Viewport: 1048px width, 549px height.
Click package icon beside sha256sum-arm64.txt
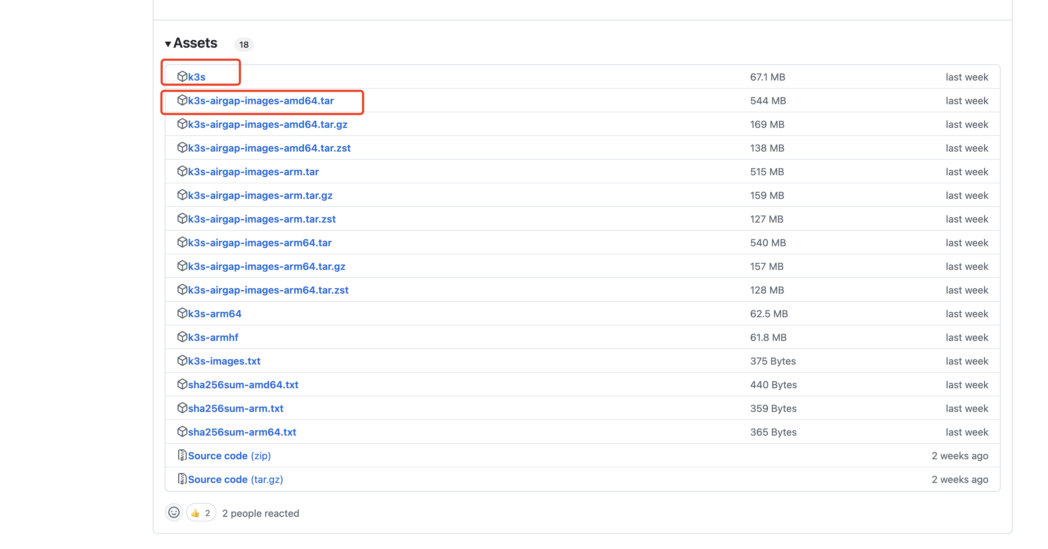tap(182, 432)
